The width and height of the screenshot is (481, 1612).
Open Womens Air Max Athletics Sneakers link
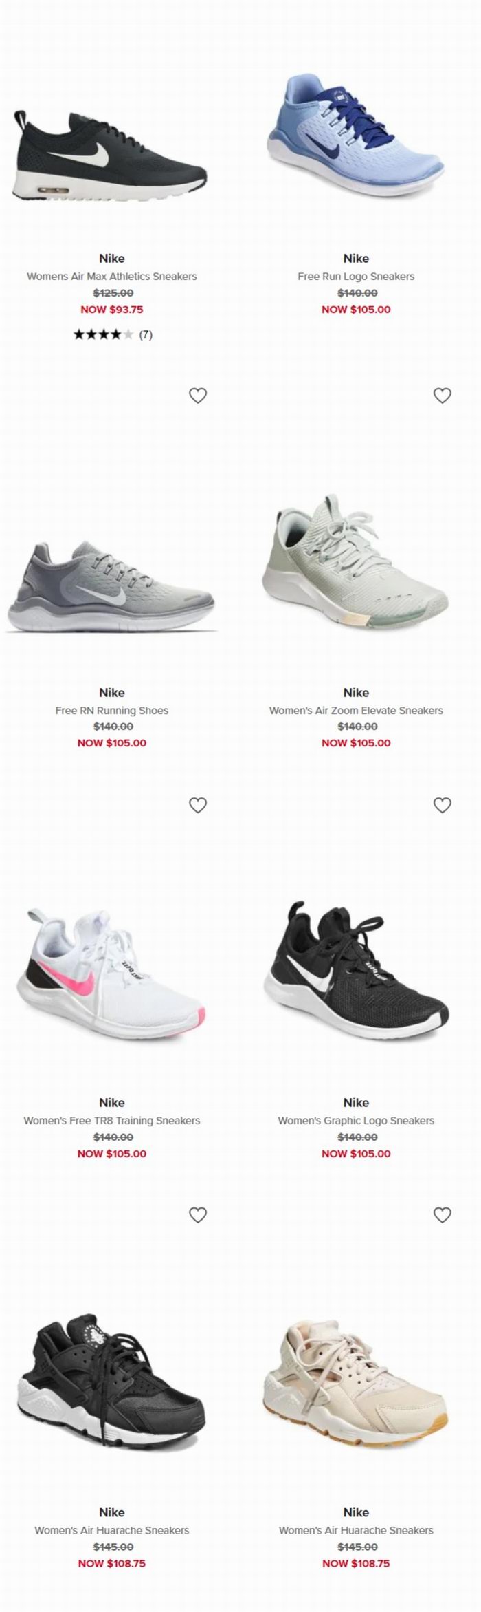point(111,277)
